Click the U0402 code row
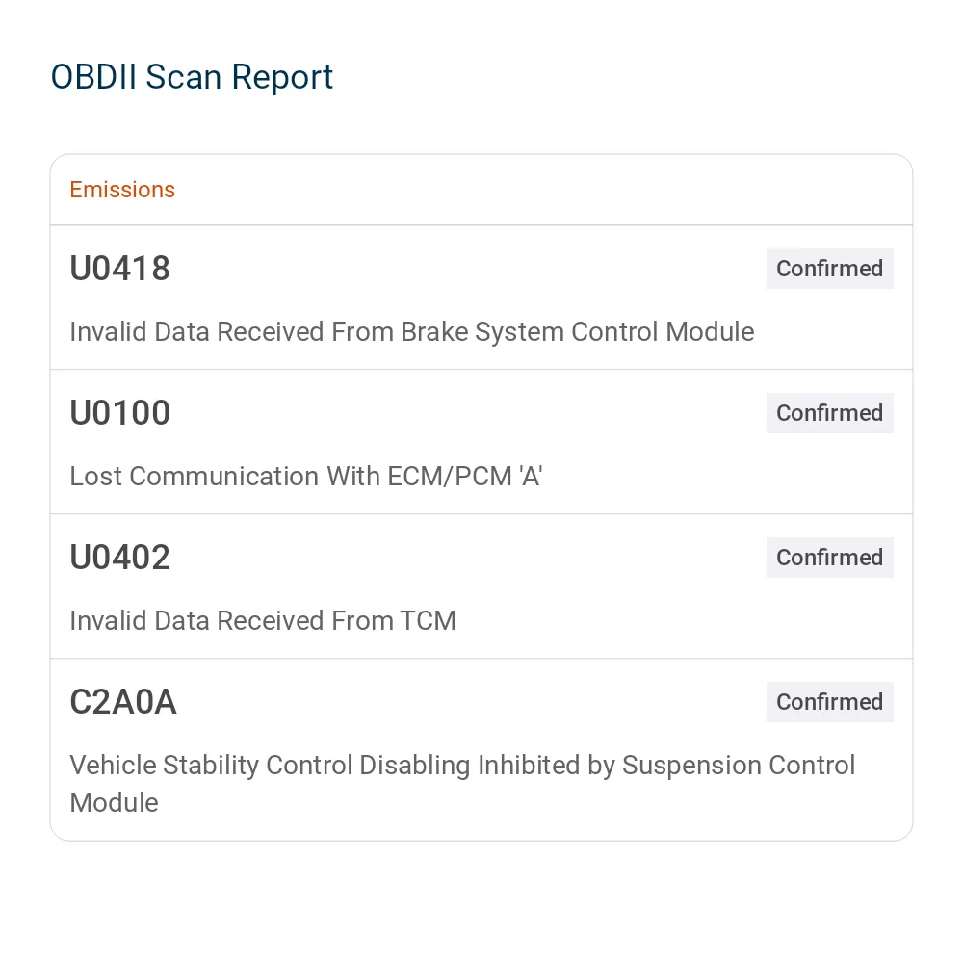963x963 pixels. point(481,586)
